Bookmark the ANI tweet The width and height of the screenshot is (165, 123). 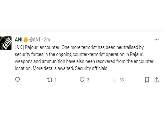click(x=147, y=80)
